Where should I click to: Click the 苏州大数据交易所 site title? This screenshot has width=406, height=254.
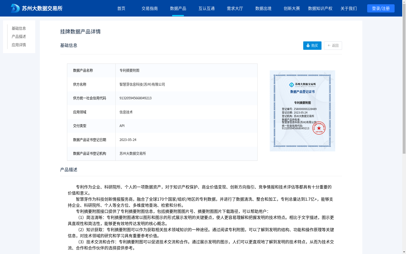tap(42, 8)
